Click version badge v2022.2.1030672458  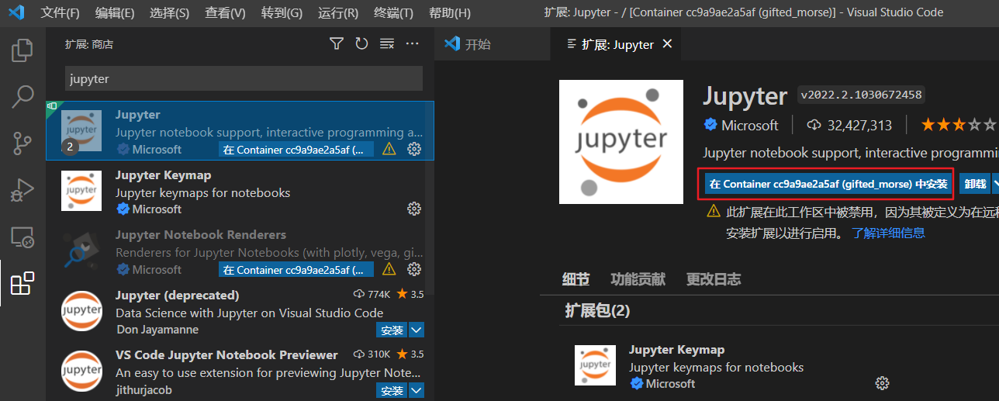coord(861,95)
